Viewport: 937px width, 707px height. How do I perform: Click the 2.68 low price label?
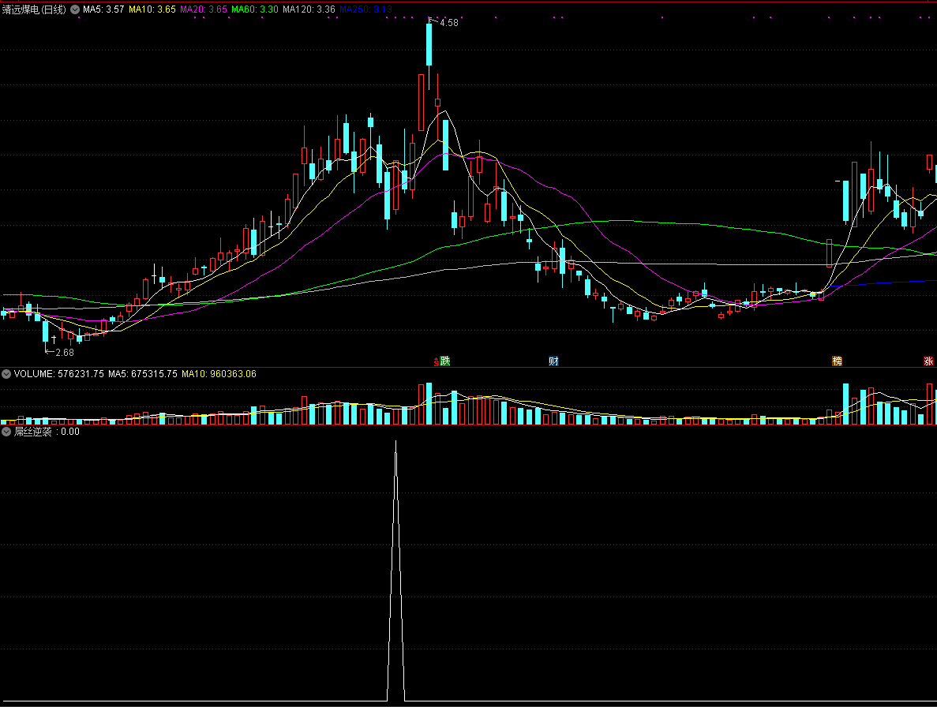click(x=65, y=352)
